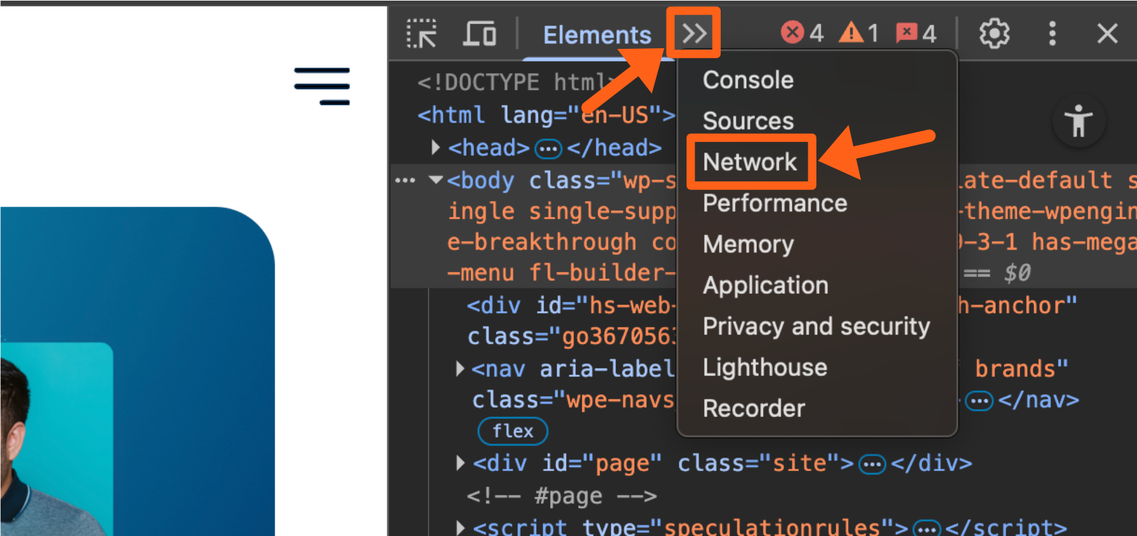This screenshot has width=1137, height=536.
Task: Click the more tabs double-chevron button
Action: 694,33
